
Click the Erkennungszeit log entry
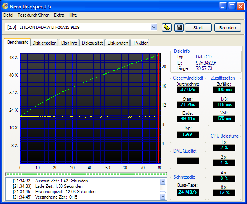click(54, 192)
